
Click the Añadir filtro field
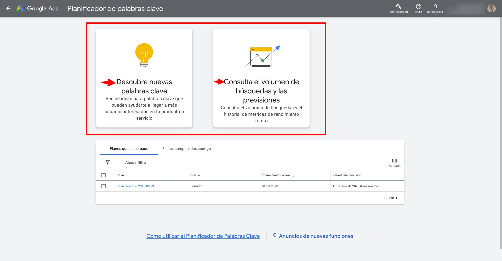tap(135, 162)
